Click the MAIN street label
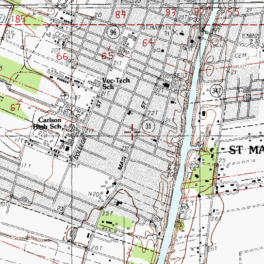Screen dimensions: 264x264 coord(123,163)
